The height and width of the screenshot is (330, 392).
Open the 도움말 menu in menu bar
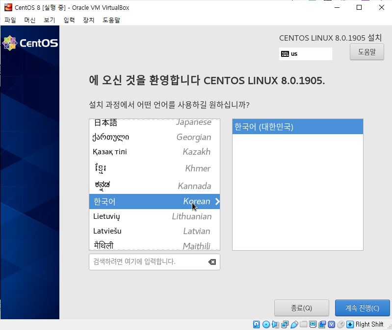[111, 20]
